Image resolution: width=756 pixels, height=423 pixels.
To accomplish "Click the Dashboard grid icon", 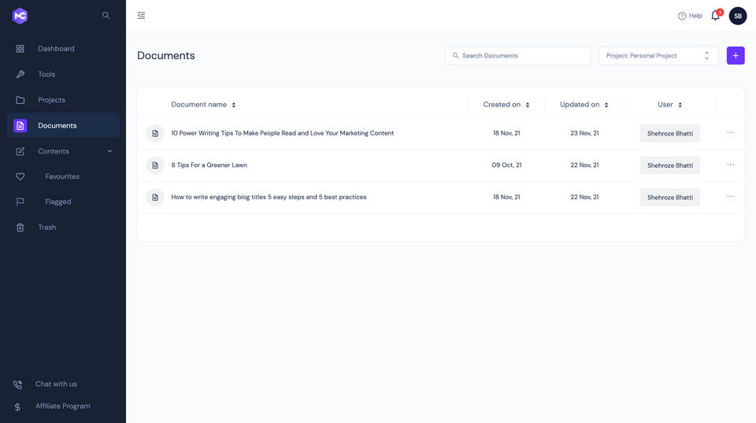I will click(x=20, y=49).
